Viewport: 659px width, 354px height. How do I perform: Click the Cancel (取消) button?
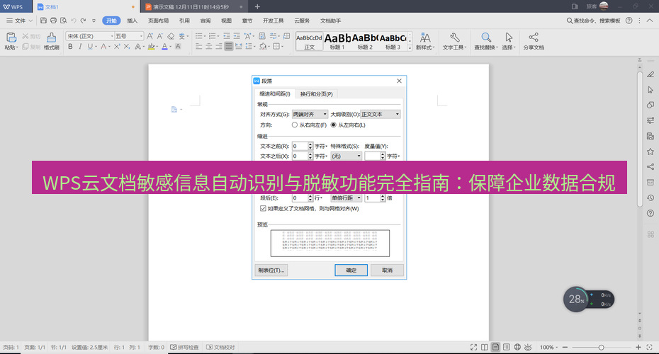point(387,270)
